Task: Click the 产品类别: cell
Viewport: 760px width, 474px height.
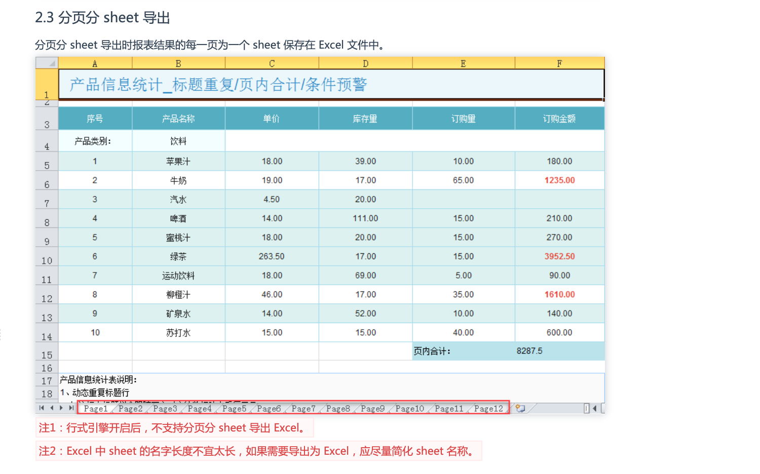Action: click(95, 141)
